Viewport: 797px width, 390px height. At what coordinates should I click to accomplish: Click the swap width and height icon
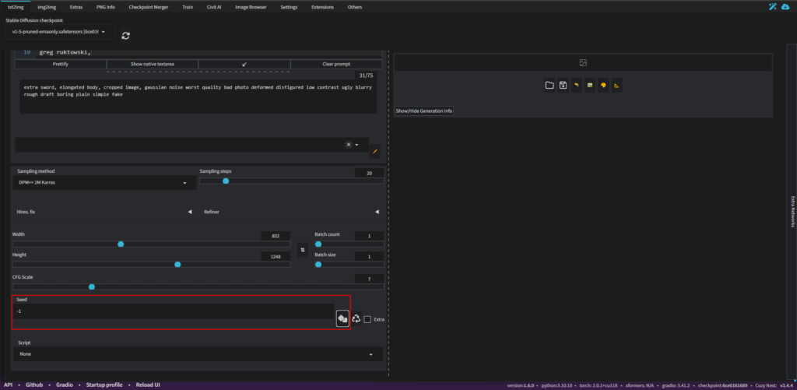pyautogui.click(x=303, y=250)
